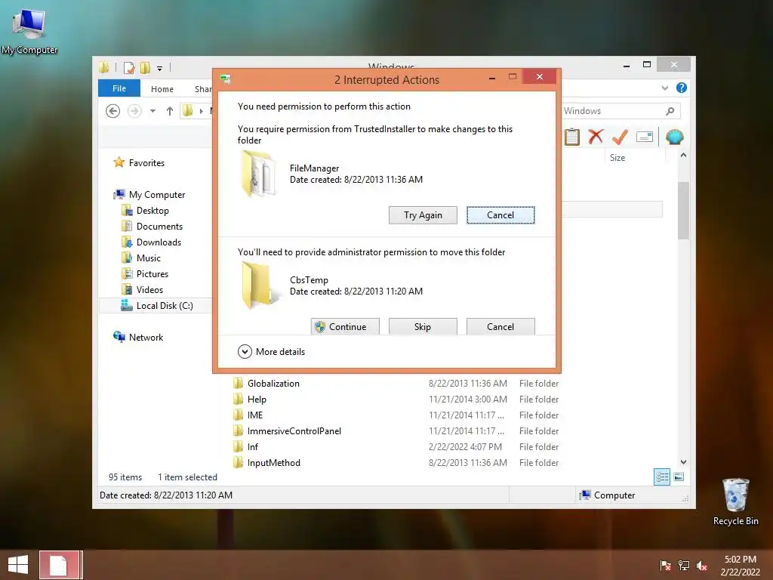Image resolution: width=773 pixels, height=580 pixels.
Task: Click the Windows Start button
Action: pyautogui.click(x=18, y=565)
